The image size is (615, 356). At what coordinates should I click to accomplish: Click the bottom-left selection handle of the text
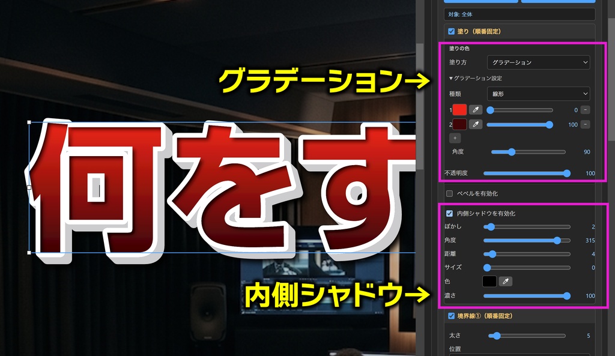pos(29,253)
